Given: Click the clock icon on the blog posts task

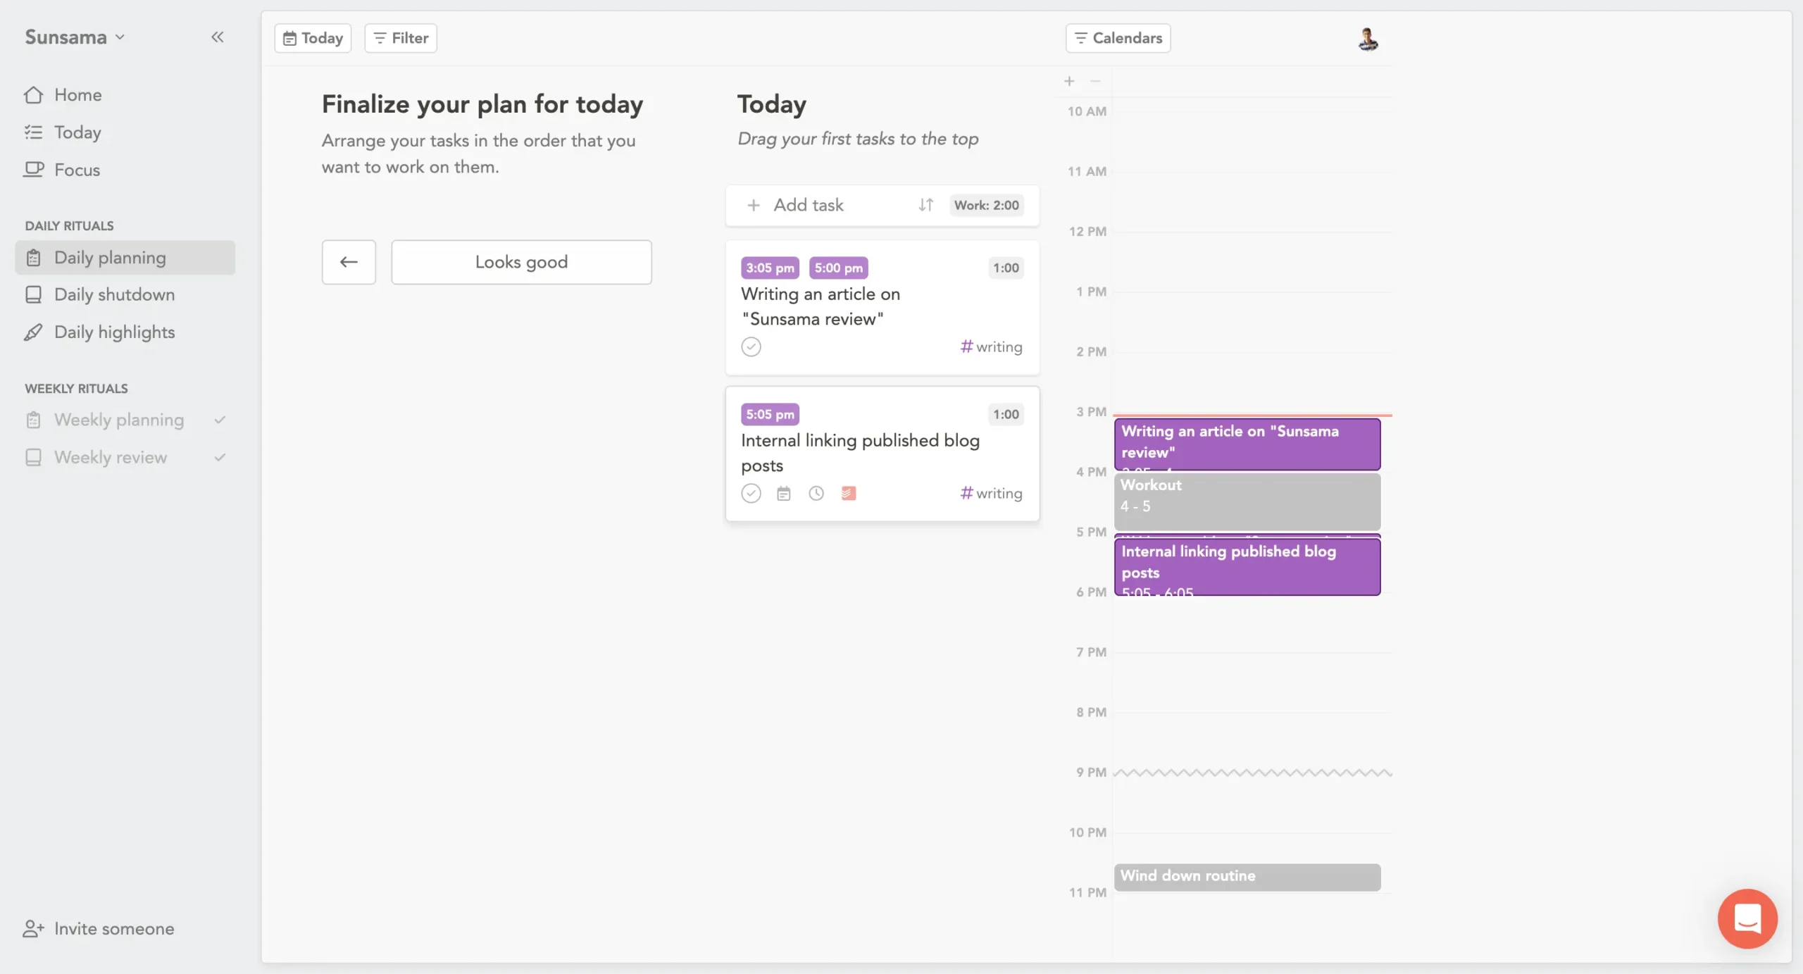Looking at the screenshot, I should (x=816, y=493).
